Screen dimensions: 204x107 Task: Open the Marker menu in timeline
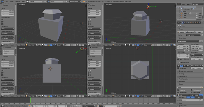pyautogui.click(x=12, y=106)
